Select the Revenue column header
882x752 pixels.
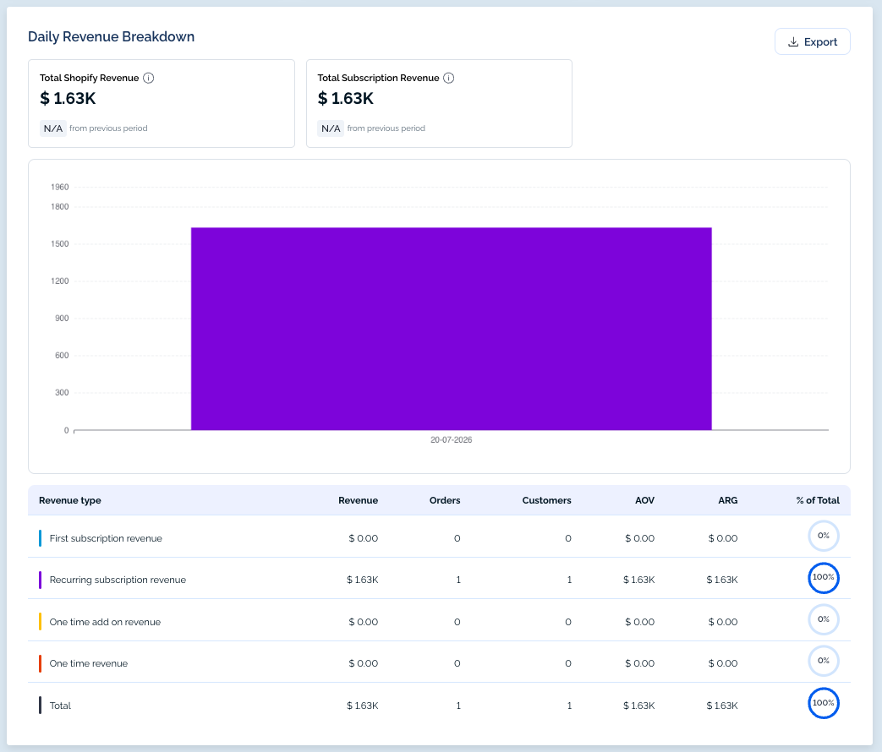(358, 500)
